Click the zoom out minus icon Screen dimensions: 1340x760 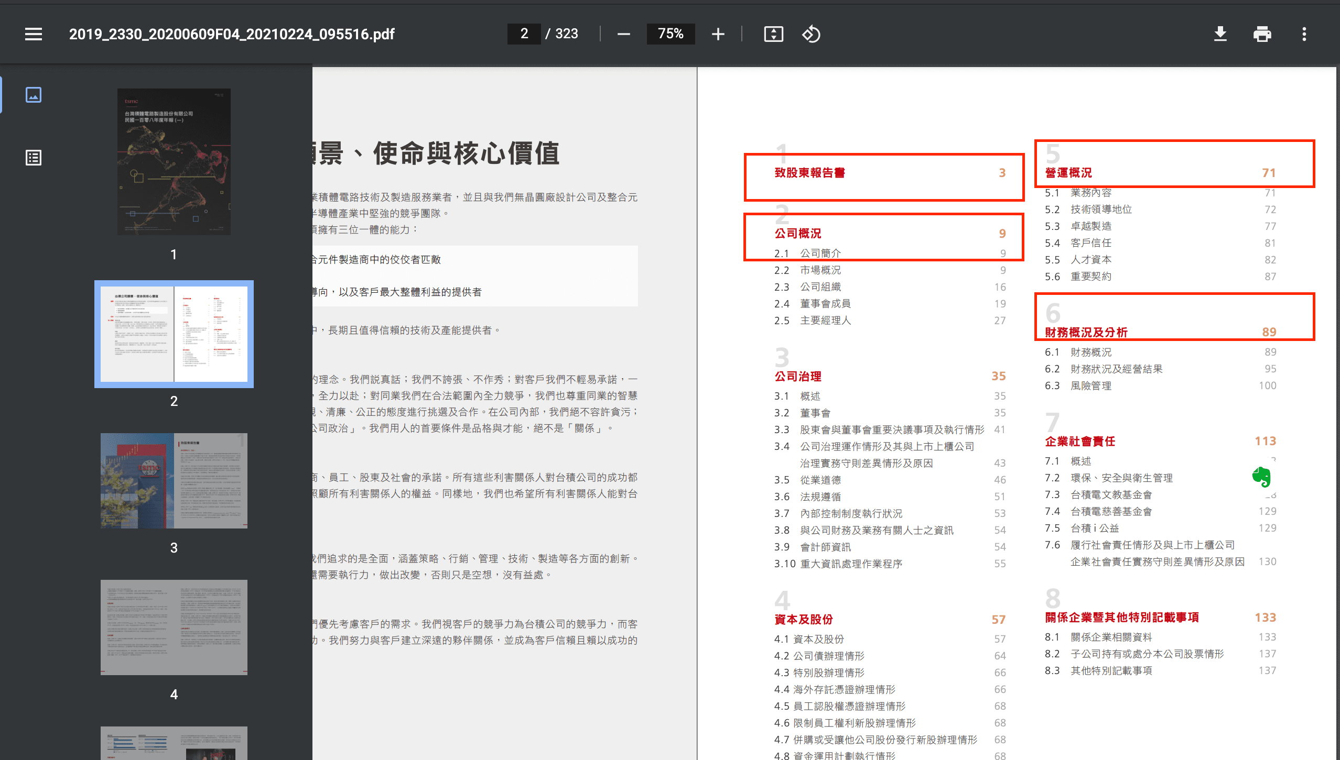[623, 34]
